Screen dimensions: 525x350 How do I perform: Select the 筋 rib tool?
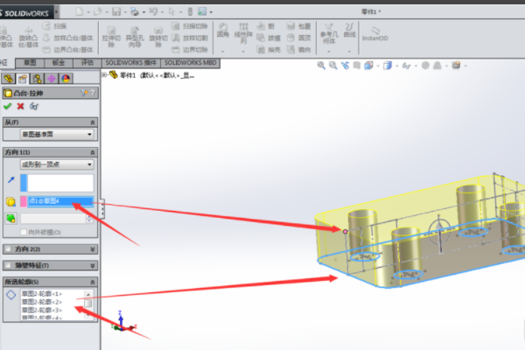click(265, 26)
